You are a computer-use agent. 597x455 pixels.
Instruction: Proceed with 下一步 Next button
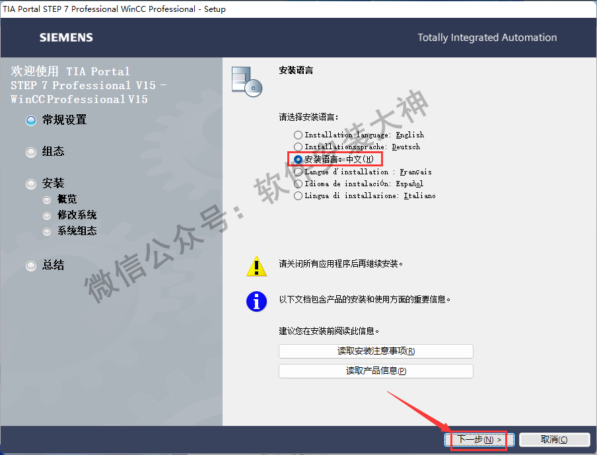(x=479, y=440)
